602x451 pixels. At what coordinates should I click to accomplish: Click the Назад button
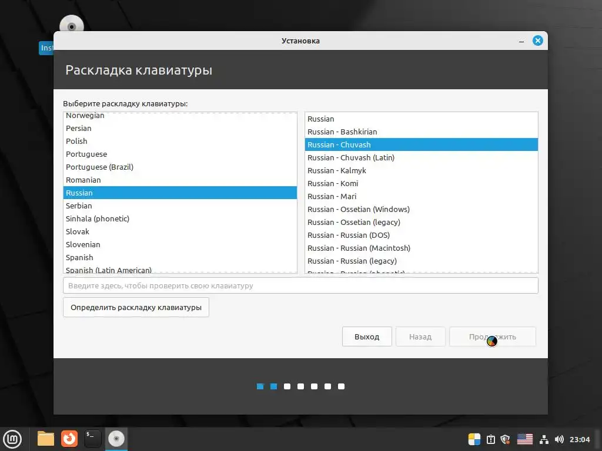coord(420,336)
